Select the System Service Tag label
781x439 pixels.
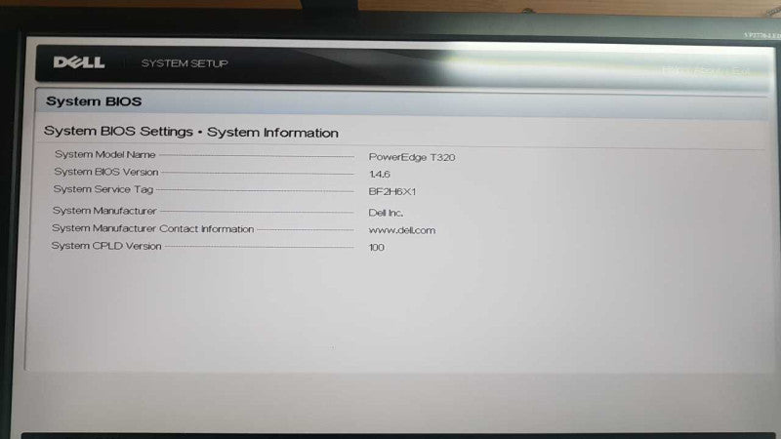(103, 189)
